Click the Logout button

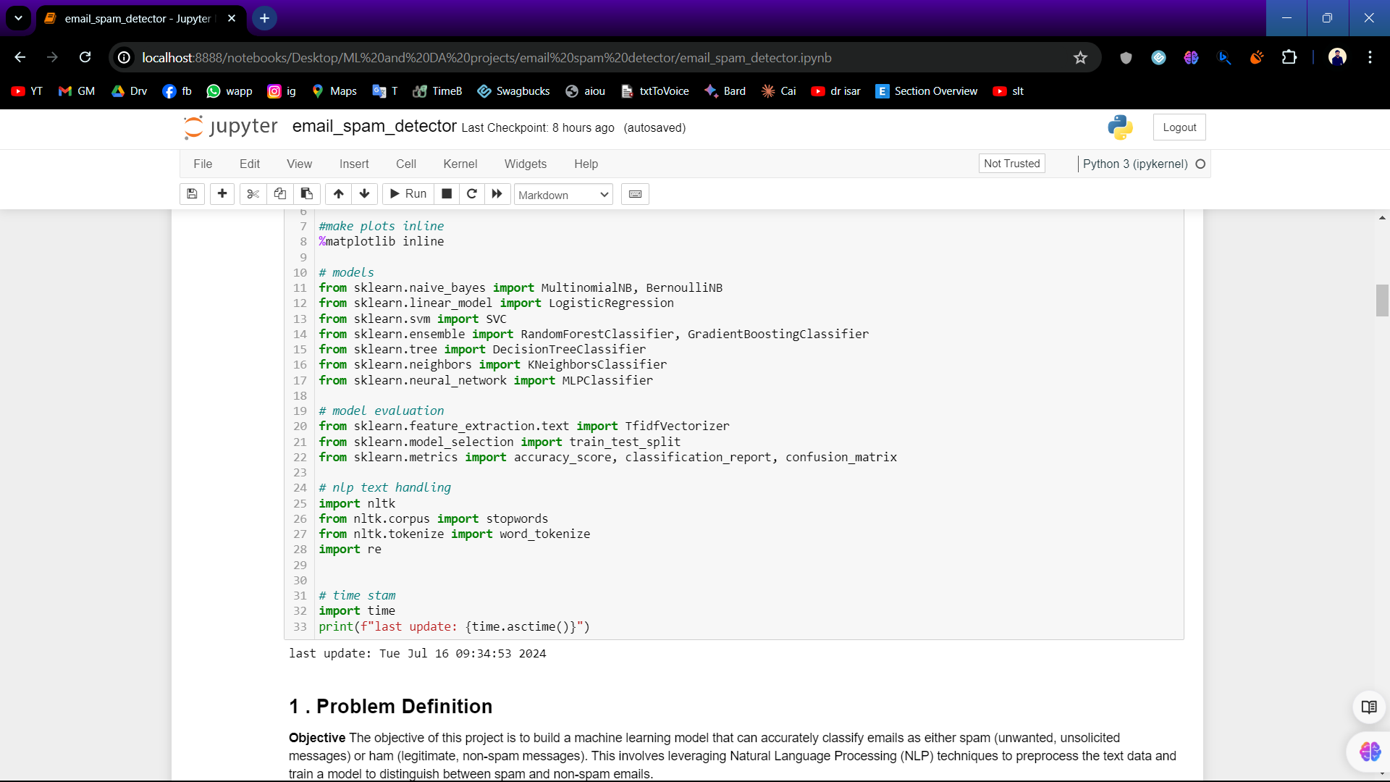pyautogui.click(x=1179, y=127)
